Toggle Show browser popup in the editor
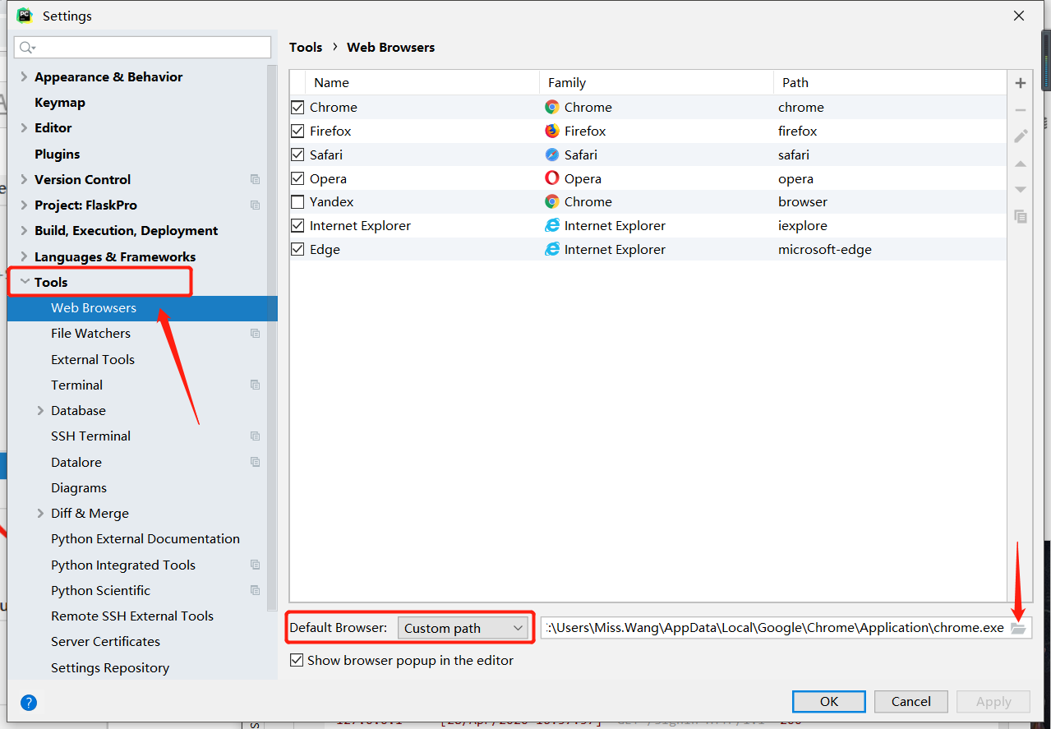This screenshot has height=729, width=1051. point(297,660)
